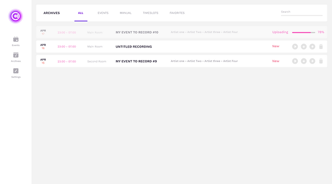Select the Untitled Recording title

pyautogui.click(x=133, y=47)
